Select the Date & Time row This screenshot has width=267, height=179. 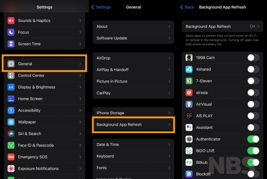click(x=133, y=145)
